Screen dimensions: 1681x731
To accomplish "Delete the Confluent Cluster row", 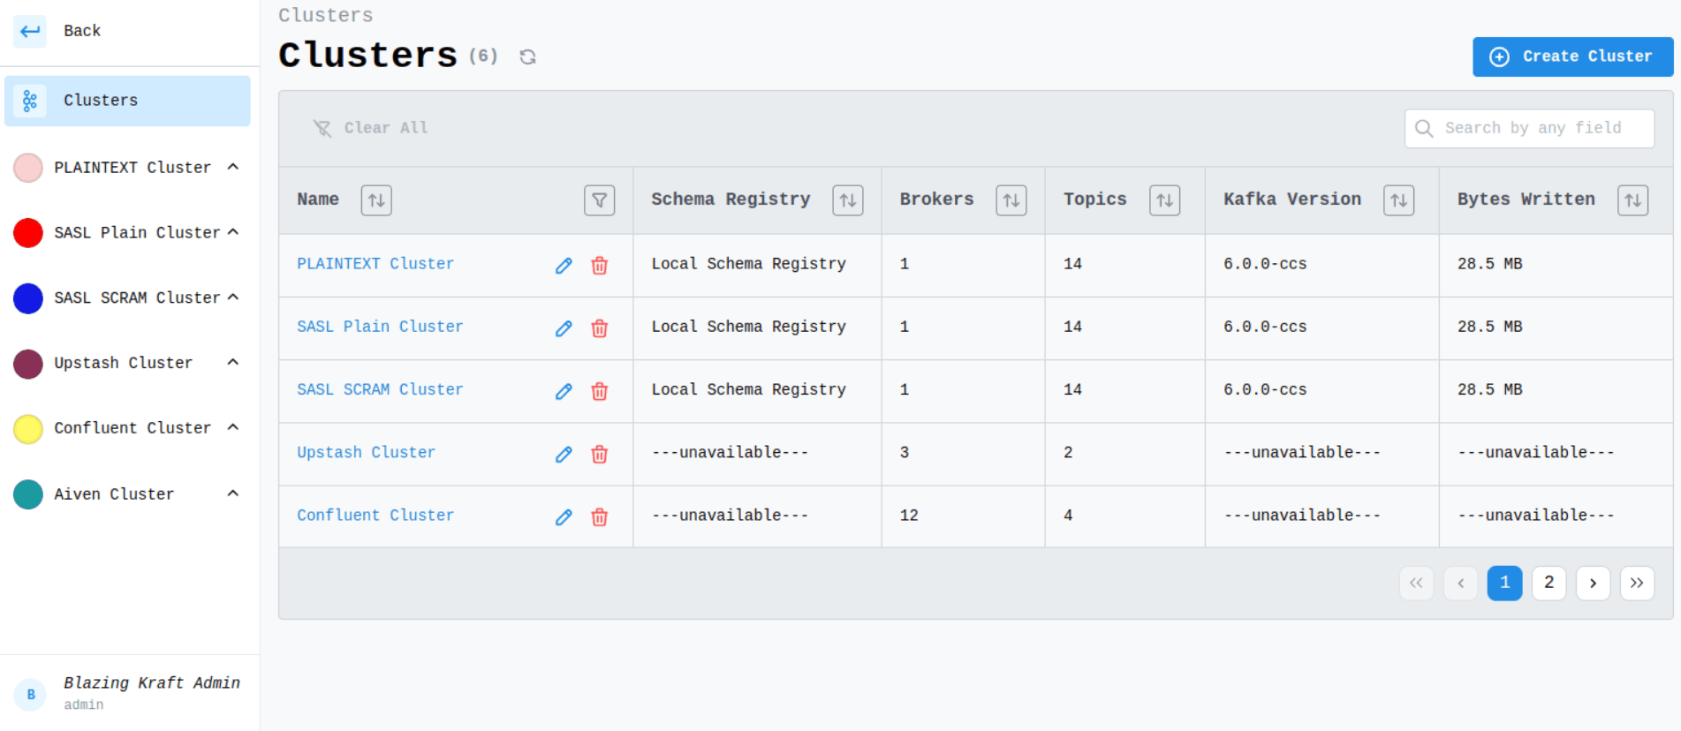I will pyautogui.click(x=599, y=517).
